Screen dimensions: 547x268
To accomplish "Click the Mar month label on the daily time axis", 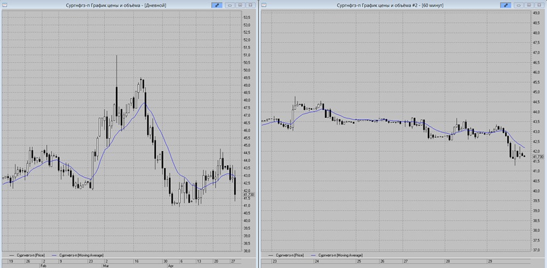I will coord(107,266).
